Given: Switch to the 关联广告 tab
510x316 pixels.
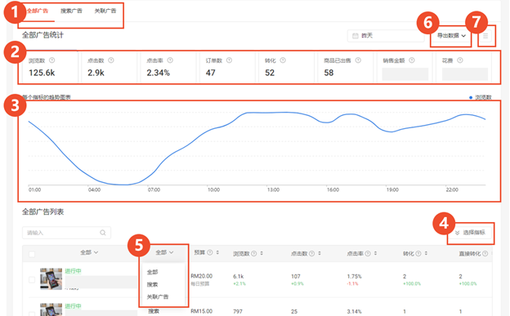Looking at the screenshot, I should (x=105, y=11).
